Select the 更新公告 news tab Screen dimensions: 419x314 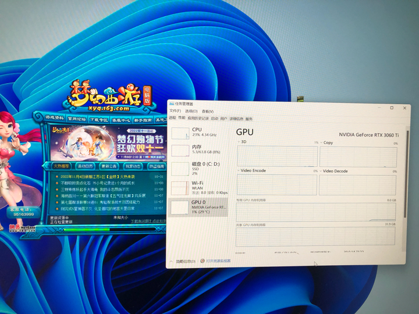click(x=109, y=166)
